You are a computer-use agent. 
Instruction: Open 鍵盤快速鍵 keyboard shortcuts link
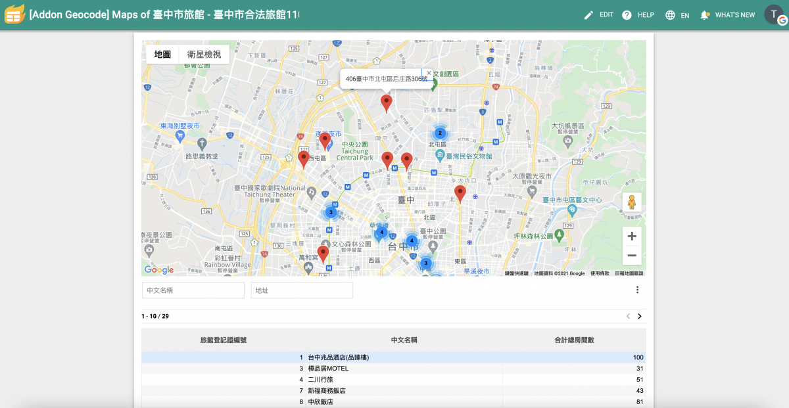tap(517, 273)
